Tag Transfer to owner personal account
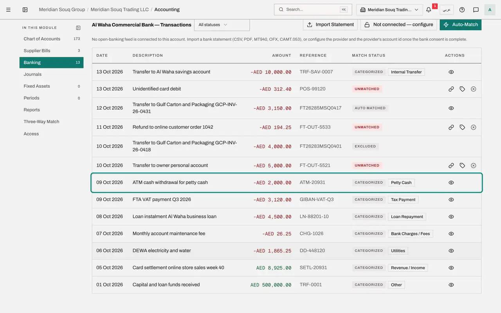 462,165
